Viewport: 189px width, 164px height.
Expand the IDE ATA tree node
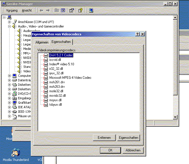click(x=9, y=107)
